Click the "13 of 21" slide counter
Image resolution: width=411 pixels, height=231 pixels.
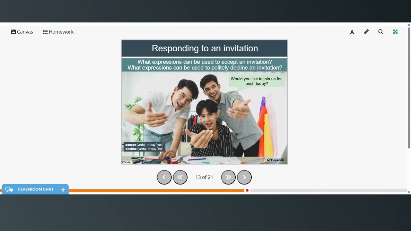click(204, 177)
